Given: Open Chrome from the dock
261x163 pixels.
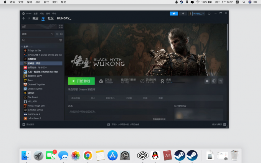Looking at the screenshot, I should (x=88, y=156).
